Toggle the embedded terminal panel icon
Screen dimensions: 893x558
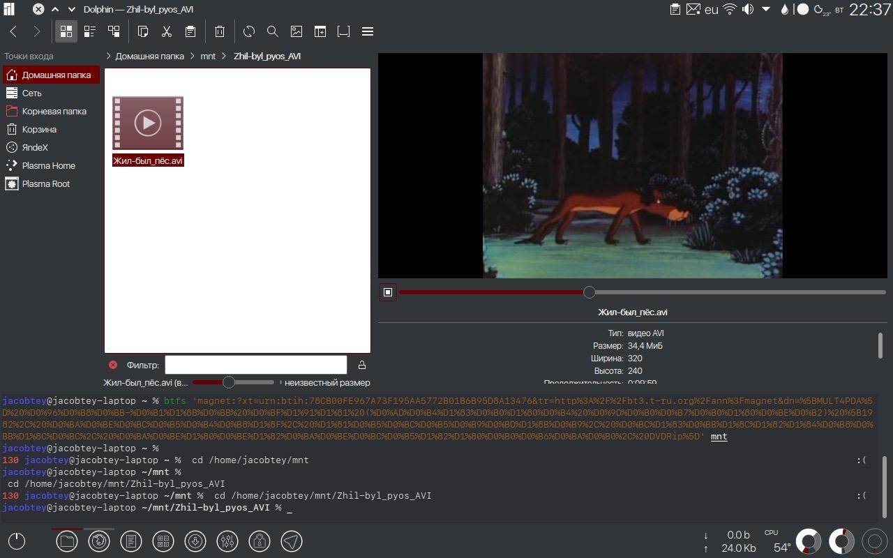pos(344,31)
